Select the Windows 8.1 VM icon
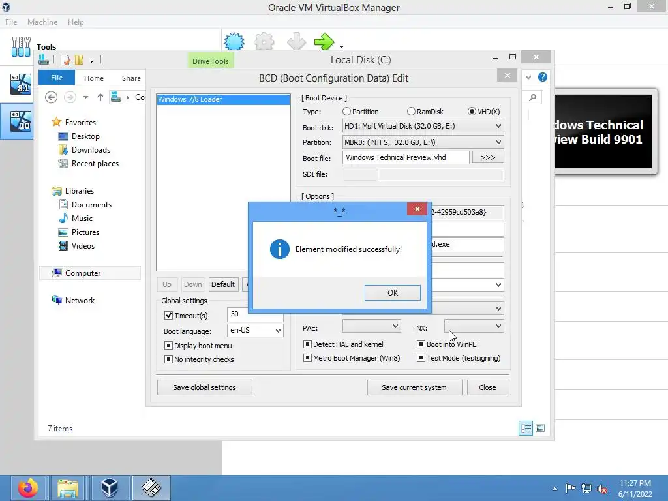This screenshot has height=501, width=668. pos(21,84)
